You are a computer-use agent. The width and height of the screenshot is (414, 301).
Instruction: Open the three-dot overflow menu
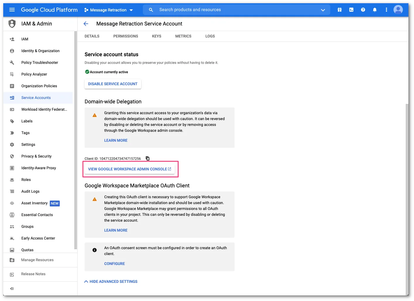click(386, 10)
